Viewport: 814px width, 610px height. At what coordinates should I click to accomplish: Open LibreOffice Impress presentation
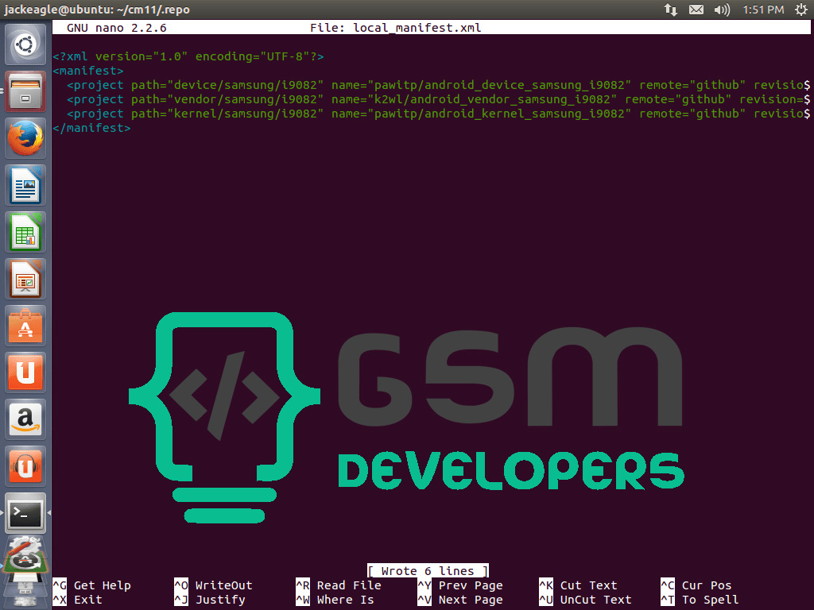pos(25,279)
